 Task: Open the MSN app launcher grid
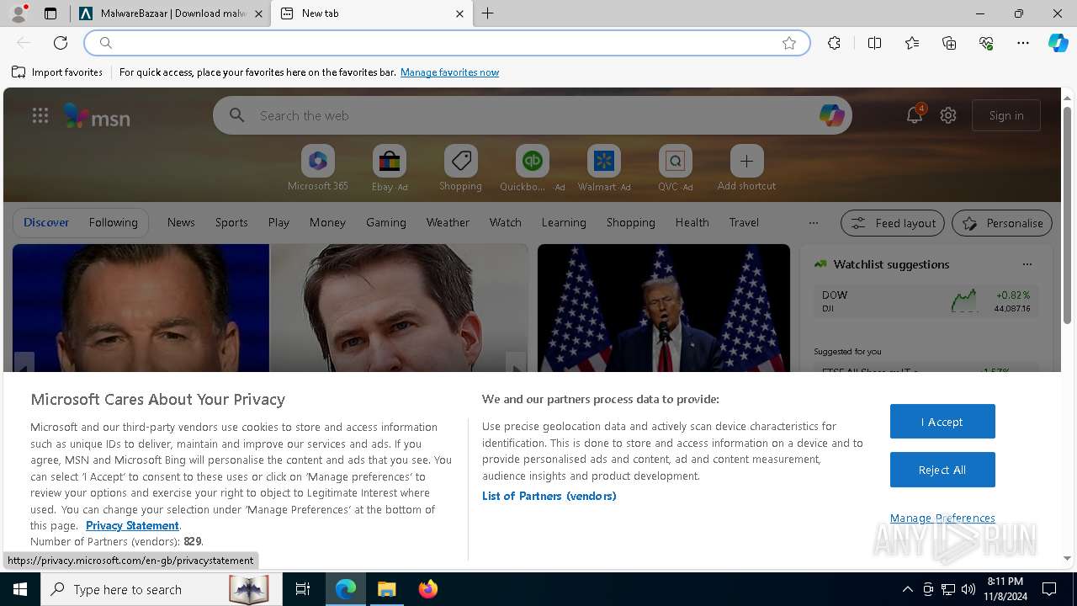(40, 115)
